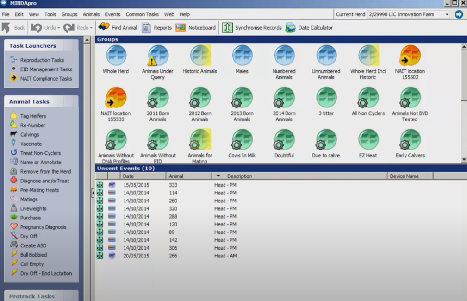Viewport: 467px width, 301px height.
Task: Click Synchronise Records
Action: click(252, 28)
